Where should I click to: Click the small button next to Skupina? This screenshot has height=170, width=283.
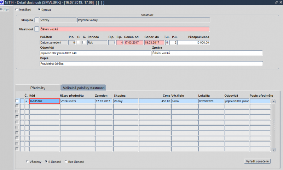[37, 20]
